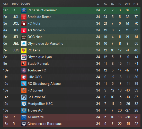142x129 pixels.
Task: Open Toulouse FC team name link
Action: pos(37,70)
